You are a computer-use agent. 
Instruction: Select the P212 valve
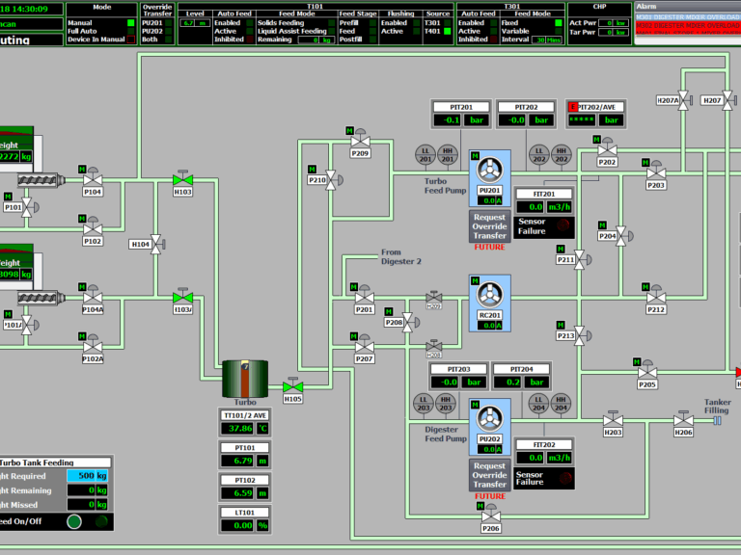click(x=656, y=296)
